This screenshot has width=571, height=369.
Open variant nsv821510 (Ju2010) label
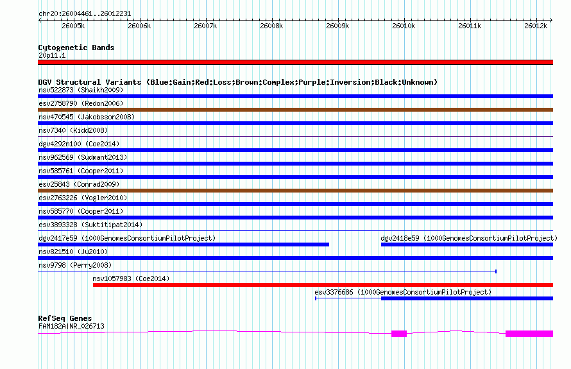[73, 252]
